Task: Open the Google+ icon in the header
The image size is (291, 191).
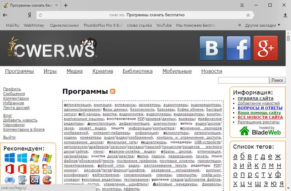Action: click(265, 48)
